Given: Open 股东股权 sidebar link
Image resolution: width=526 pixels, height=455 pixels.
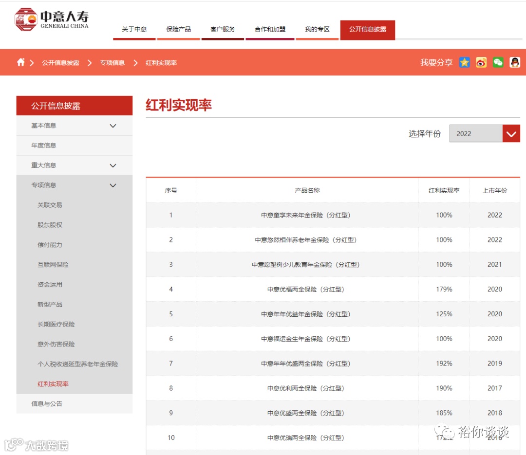Looking at the screenshot, I should pos(50,225).
